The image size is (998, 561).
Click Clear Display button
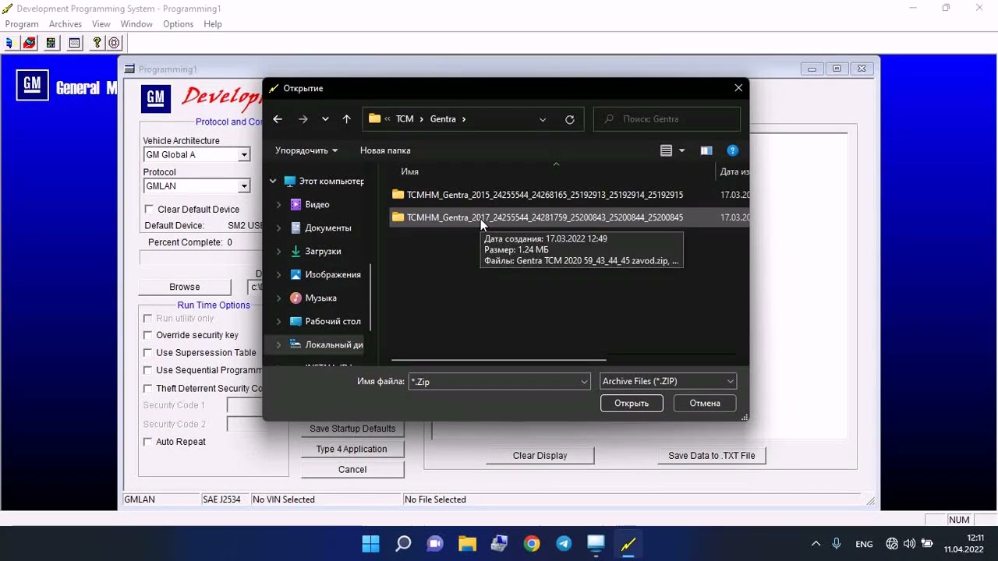(540, 456)
